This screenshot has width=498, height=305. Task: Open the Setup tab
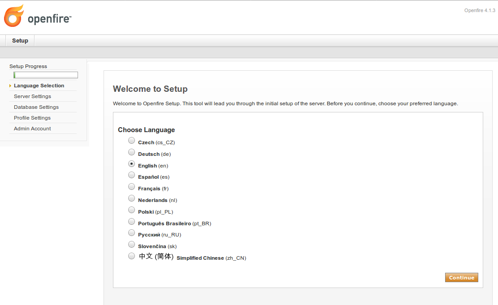pyautogui.click(x=20, y=41)
